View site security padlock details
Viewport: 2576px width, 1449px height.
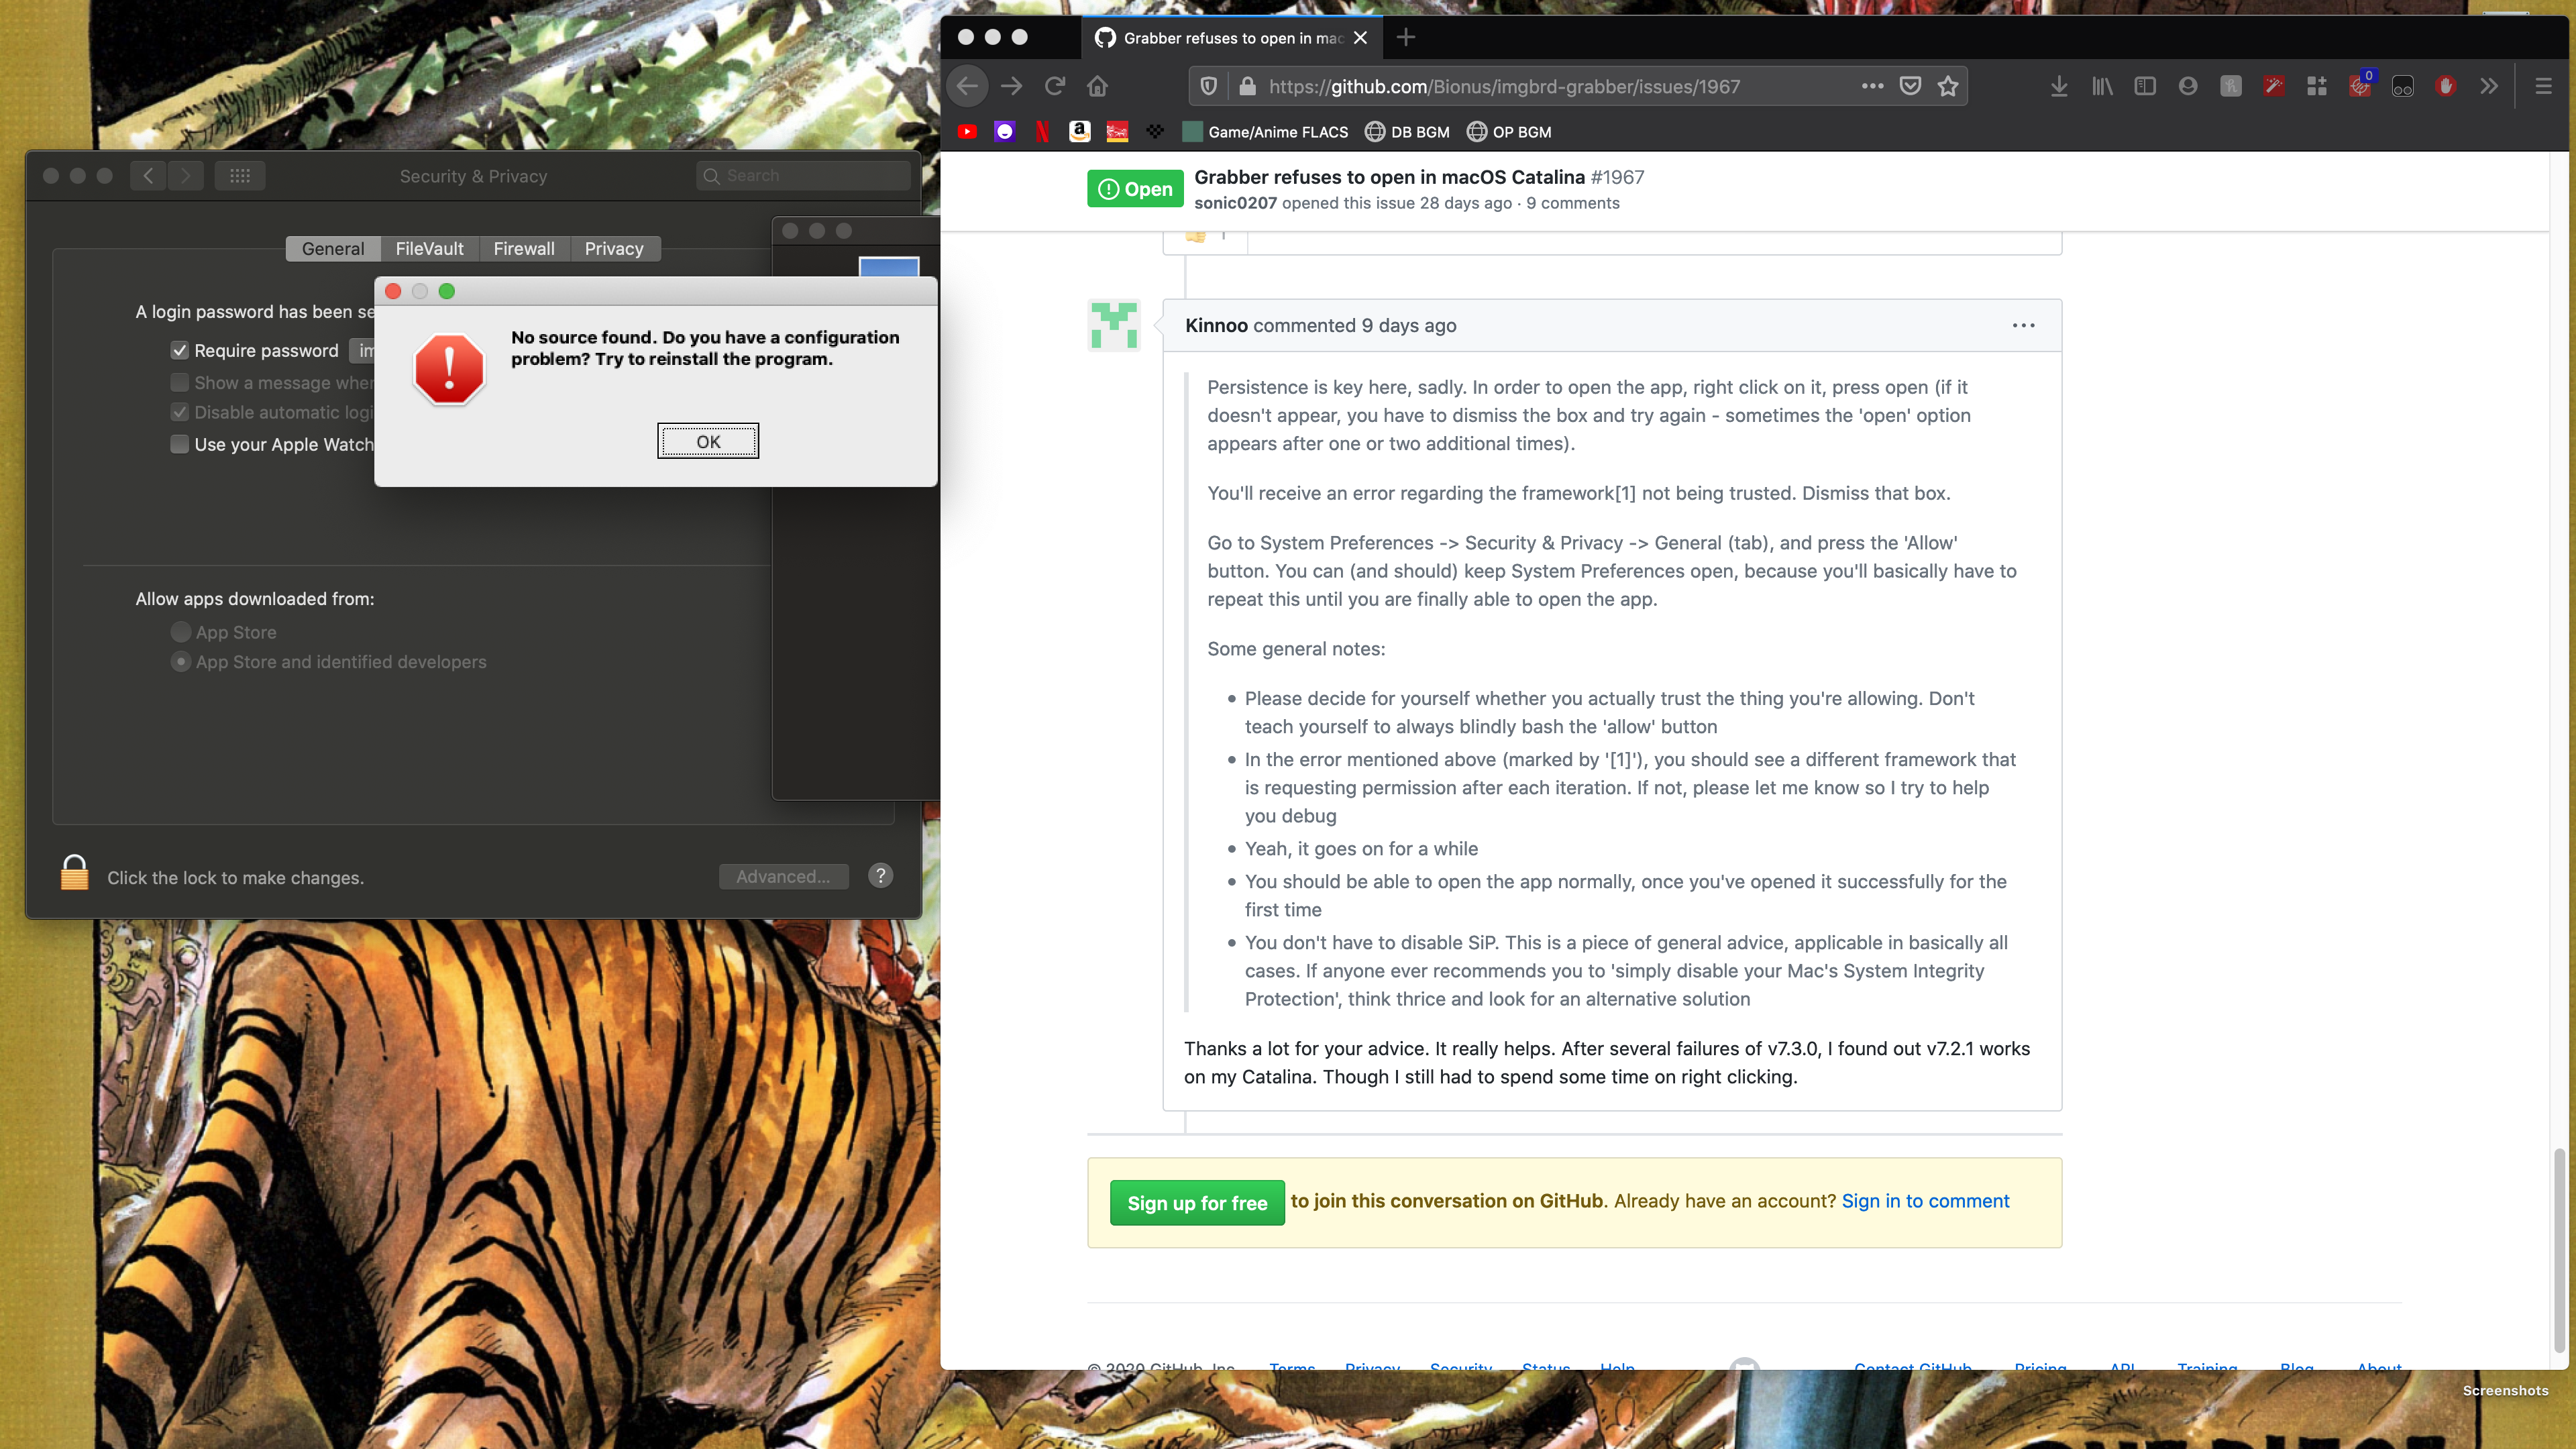[x=1247, y=87]
